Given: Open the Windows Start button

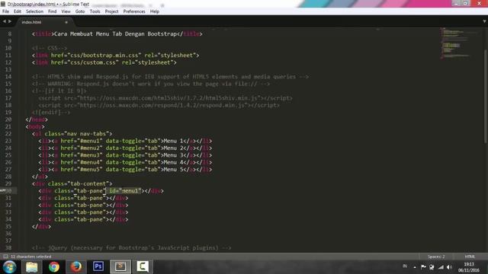Looking at the screenshot, I should [x=10, y=267].
